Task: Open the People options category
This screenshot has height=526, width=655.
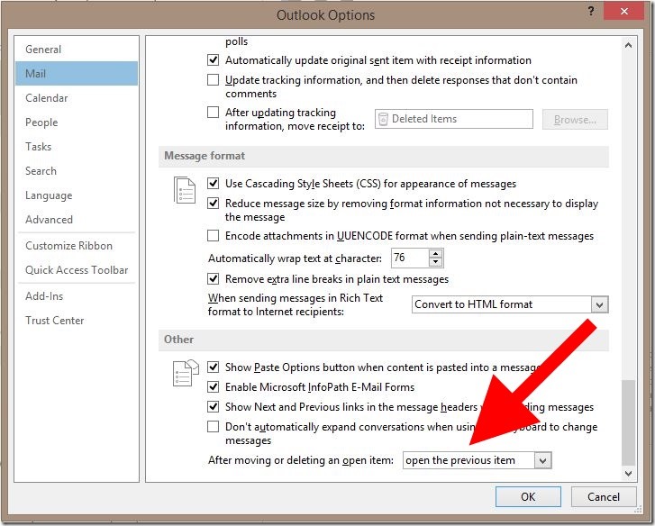Action: coord(77,122)
